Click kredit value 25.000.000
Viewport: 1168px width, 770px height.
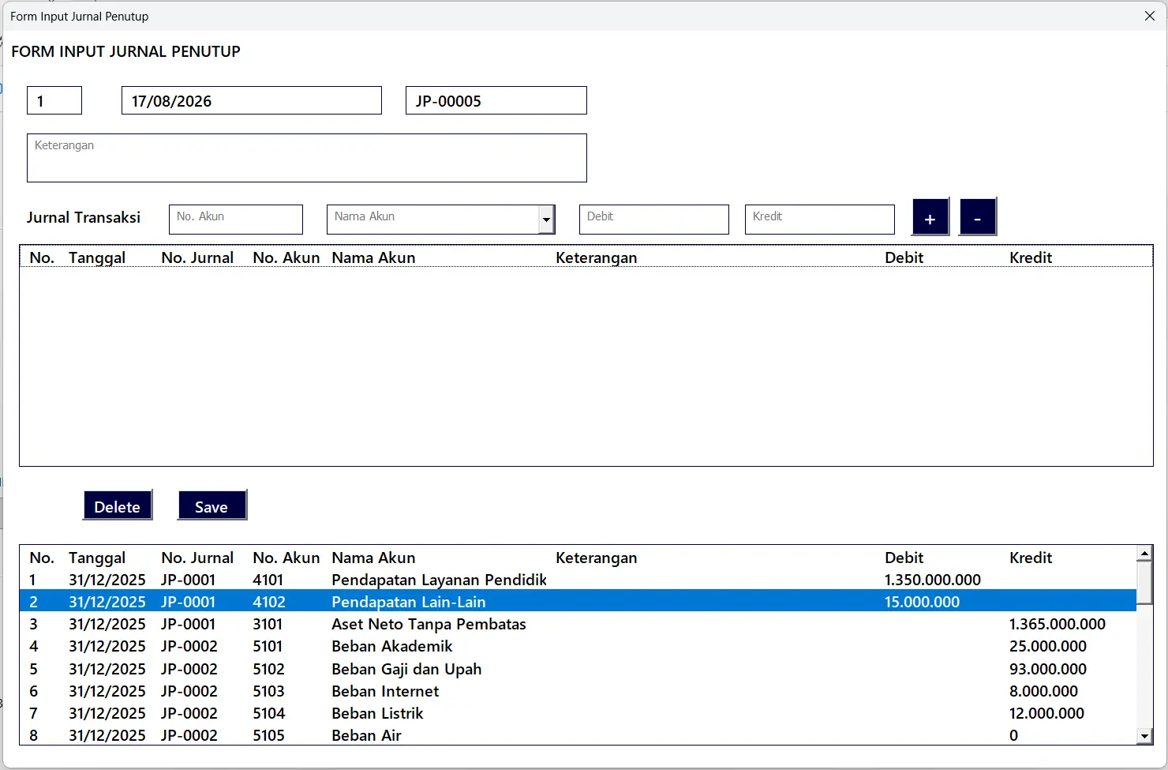coord(1048,646)
